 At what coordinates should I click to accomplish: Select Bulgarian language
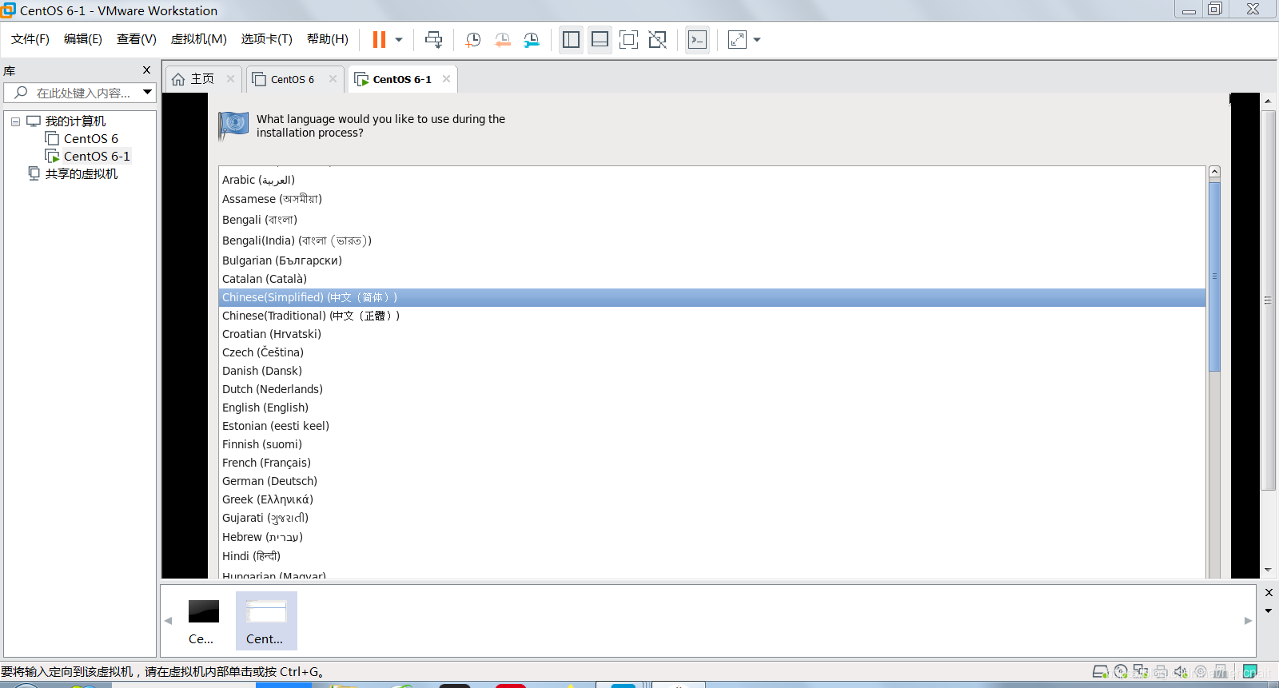[711, 260]
